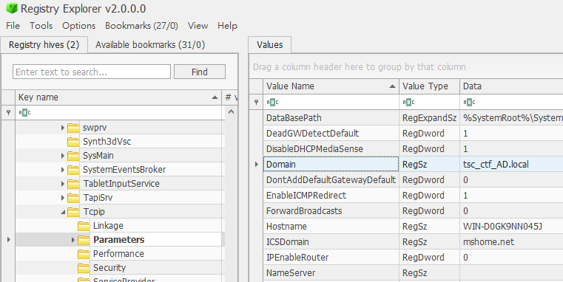Image resolution: width=563 pixels, height=282 pixels.
Task: Click the tree scrollbar up arrow
Action: coord(232,111)
